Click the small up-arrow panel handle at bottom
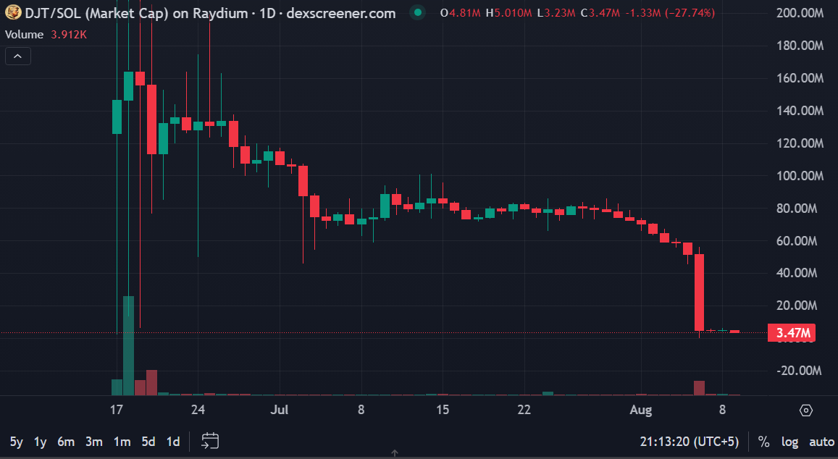Image resolution: width=838 pixels, height=459 pixels. pyautogui.click(x=395, y=453)
